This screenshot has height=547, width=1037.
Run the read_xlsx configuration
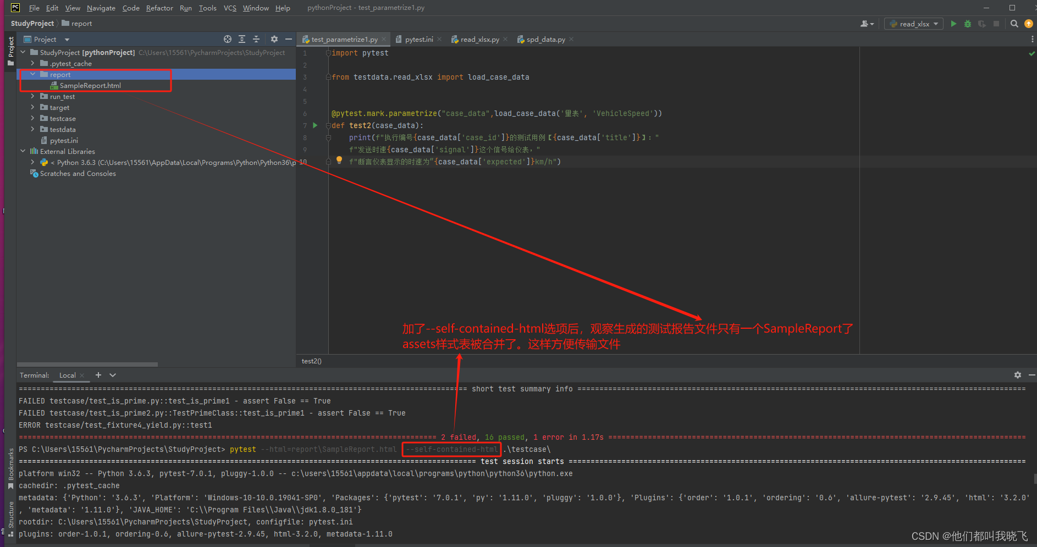pos(954,24)
